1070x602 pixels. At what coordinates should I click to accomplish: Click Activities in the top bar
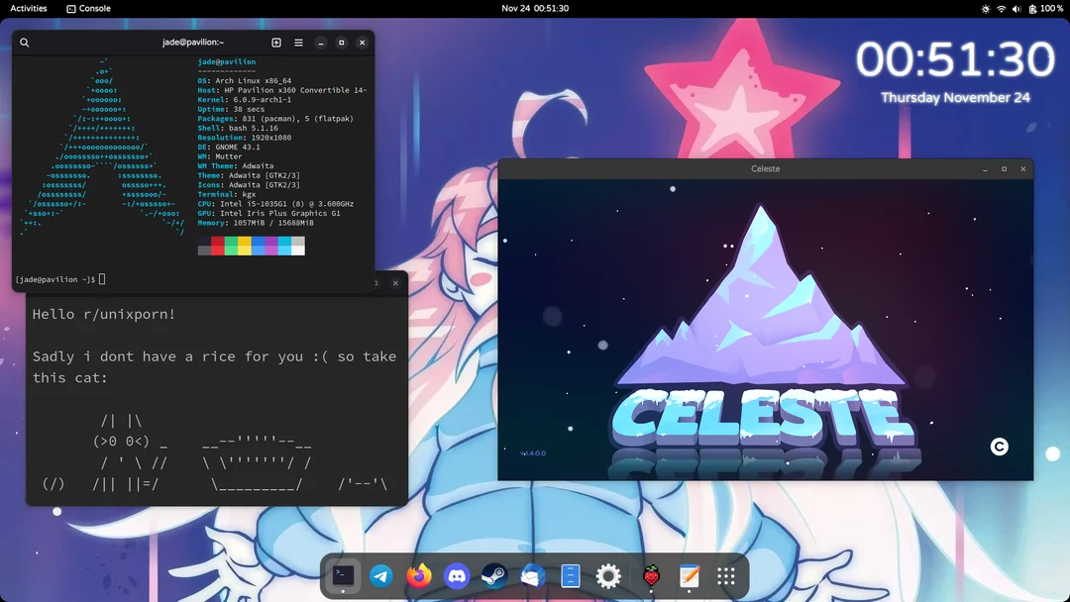point(27,9)
